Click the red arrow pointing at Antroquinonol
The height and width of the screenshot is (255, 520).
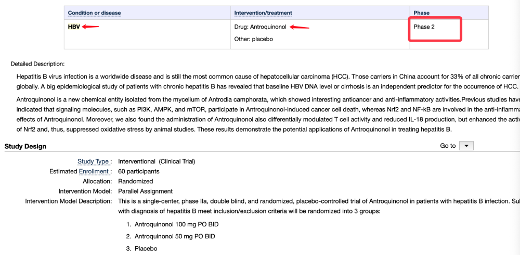pyautogui.click(x=300, y=27)
